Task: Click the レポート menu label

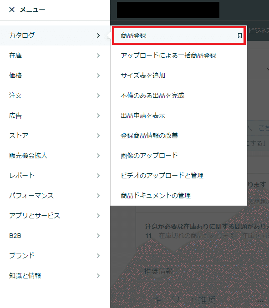Action: pyautogui.click(x=22, y=176)
